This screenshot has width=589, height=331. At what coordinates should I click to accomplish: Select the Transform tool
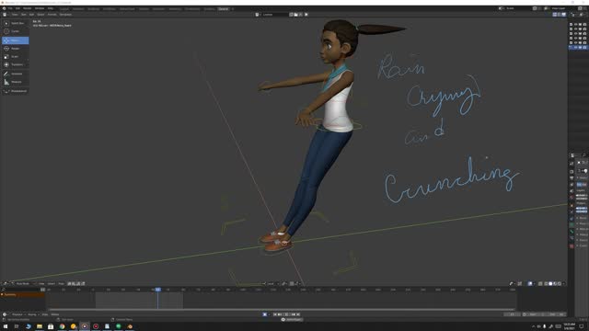[15, 64]
